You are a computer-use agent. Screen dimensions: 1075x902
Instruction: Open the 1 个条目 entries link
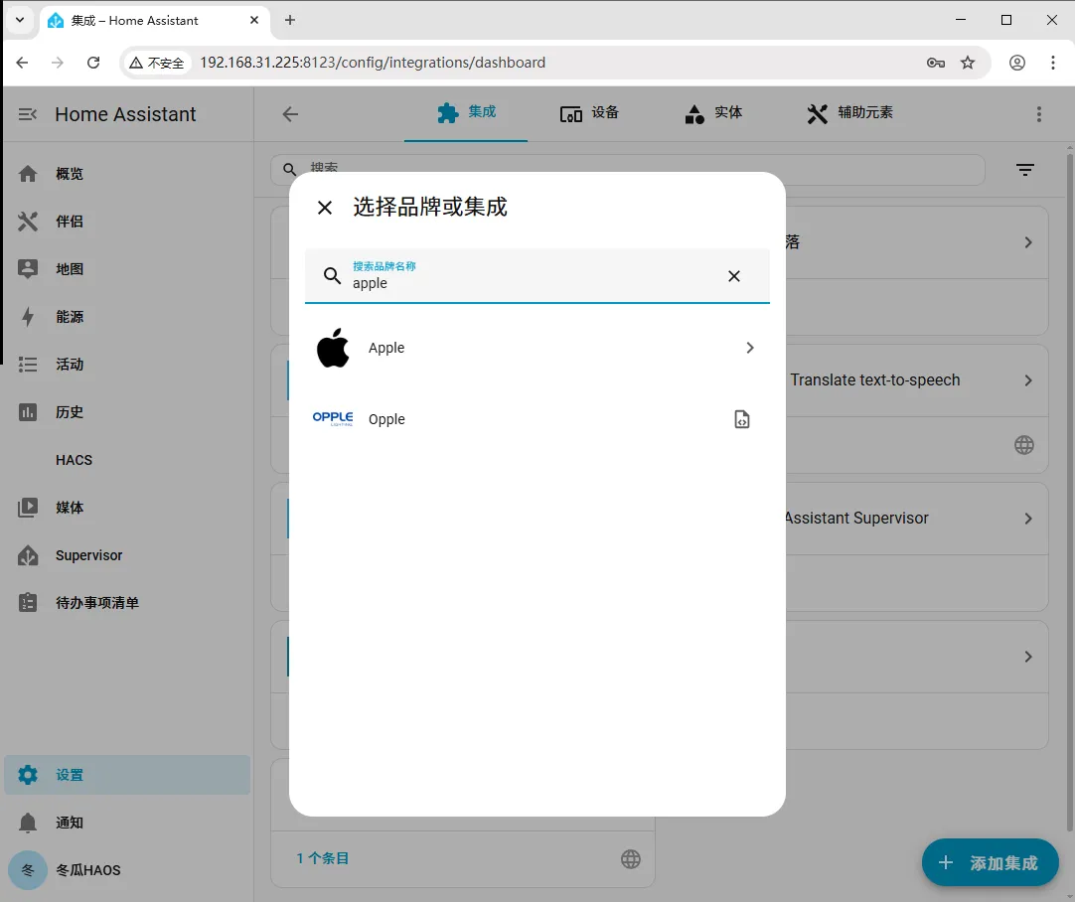coord(322,859)
